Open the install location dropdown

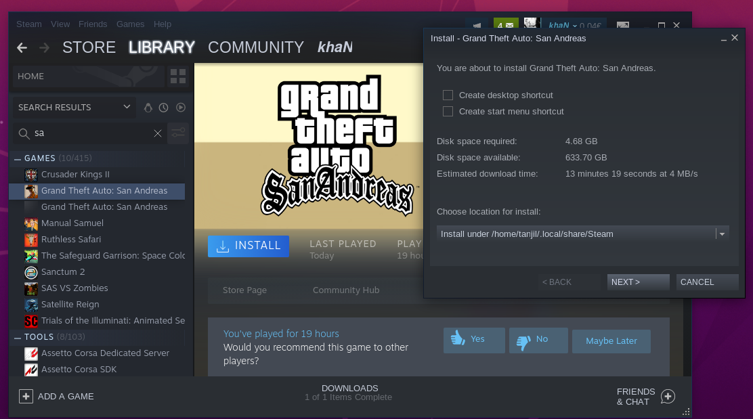pyautogui.click(x=582, y=234)
